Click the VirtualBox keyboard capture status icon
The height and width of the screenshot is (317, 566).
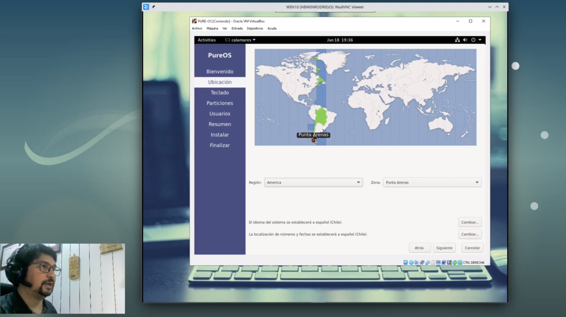pyautogui.click(x=460, y=262)
